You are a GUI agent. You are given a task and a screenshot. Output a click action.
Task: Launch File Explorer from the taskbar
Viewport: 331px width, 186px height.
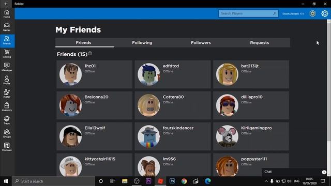tap(125, 181)
